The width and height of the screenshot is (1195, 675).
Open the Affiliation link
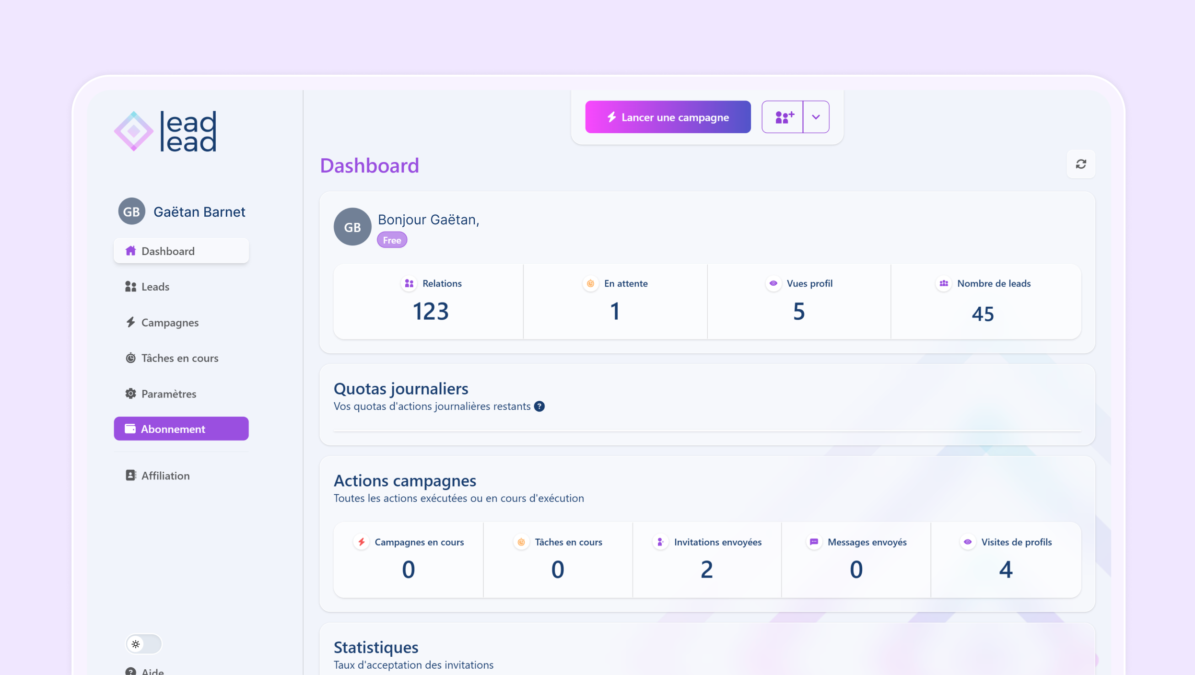pyautogui.click(x=165, y=476)
